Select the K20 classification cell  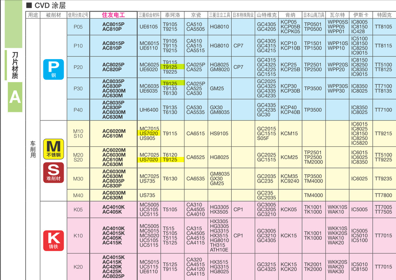click(x=78, y=266)
